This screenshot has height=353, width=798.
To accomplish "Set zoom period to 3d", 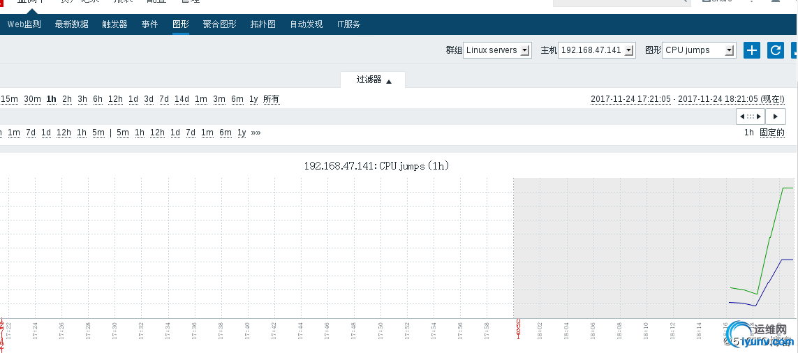I will pyautogui.click(x=149, y=98).
